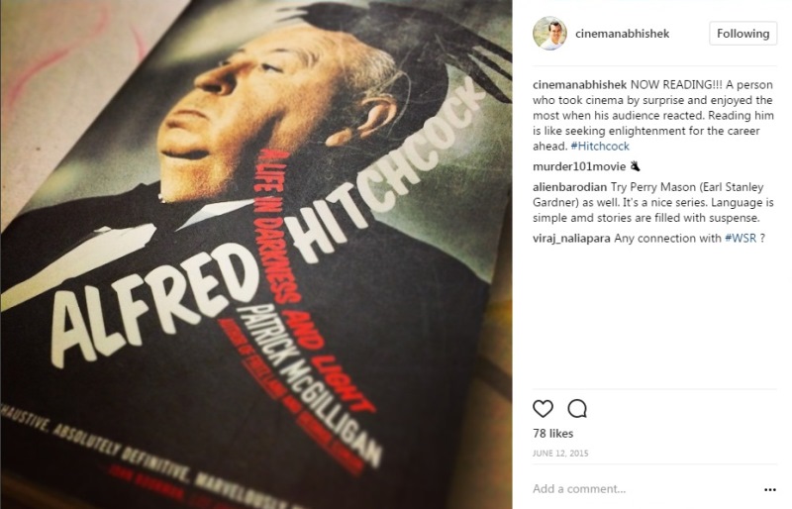Open cinemanabhishek profile picture
The image size is (792, 509).
pyautogui.click(x=549, y=34)
